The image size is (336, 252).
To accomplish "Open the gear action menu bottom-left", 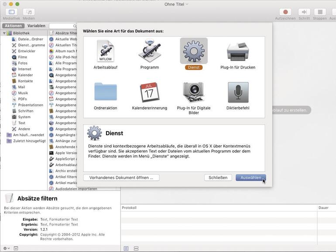I will [6, 248].
